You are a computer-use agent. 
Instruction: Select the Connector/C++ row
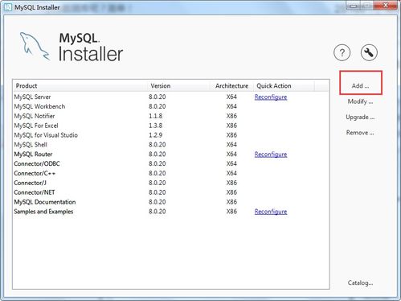click(170, 173)
